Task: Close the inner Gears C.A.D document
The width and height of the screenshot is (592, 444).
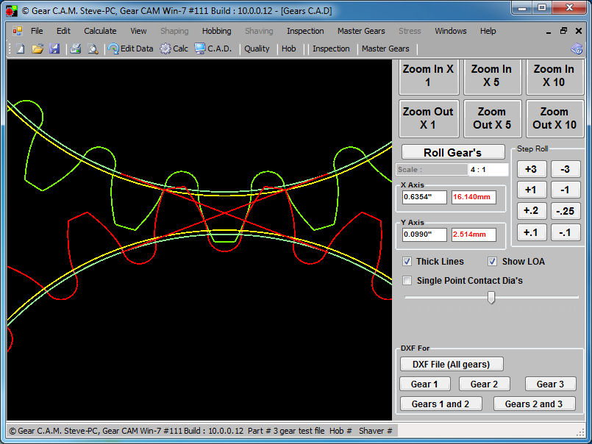Action: pyautogui.click(x=579, y=31)
